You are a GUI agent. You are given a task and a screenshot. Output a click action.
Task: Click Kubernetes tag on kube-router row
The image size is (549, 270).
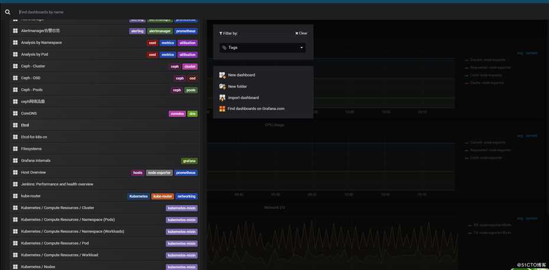tap(139, 197)
